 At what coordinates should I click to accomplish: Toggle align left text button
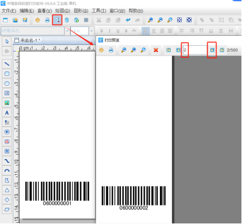point(145,31)
